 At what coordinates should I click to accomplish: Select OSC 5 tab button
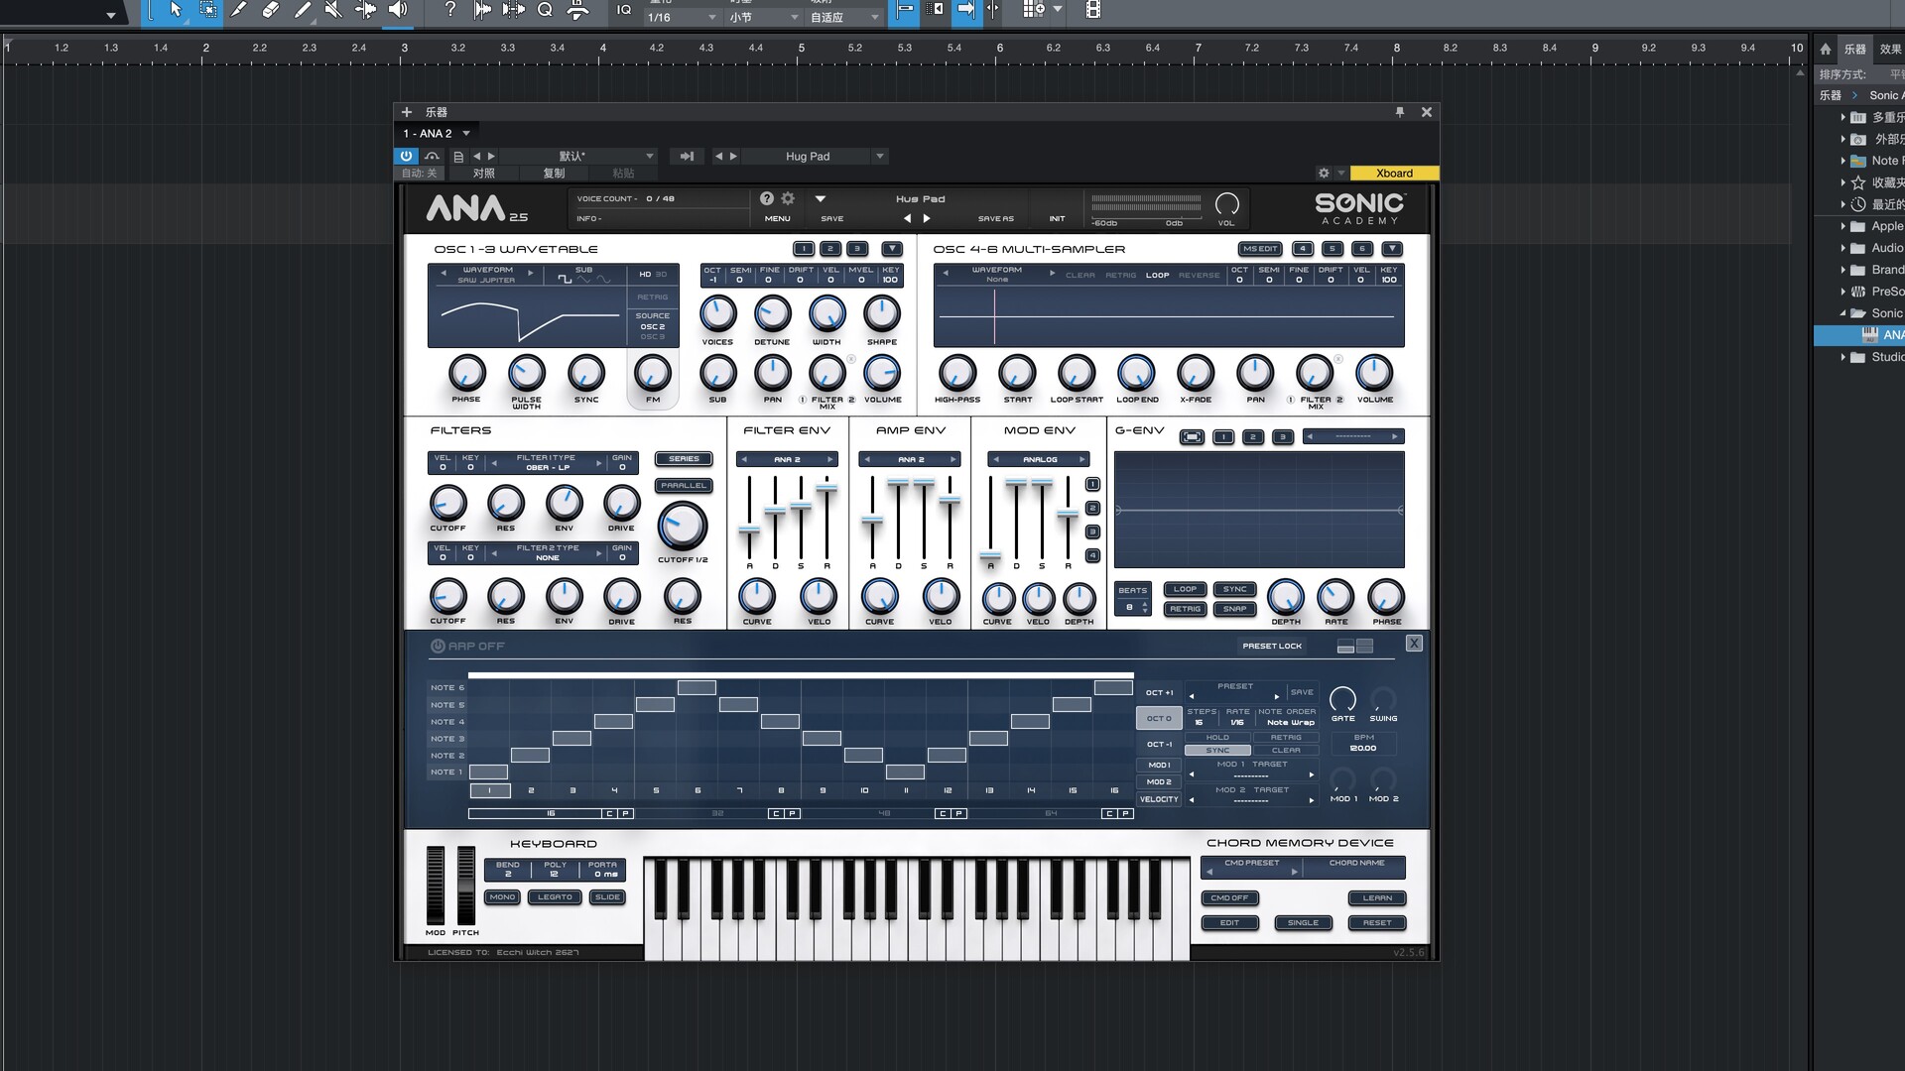pos(1333,249)
